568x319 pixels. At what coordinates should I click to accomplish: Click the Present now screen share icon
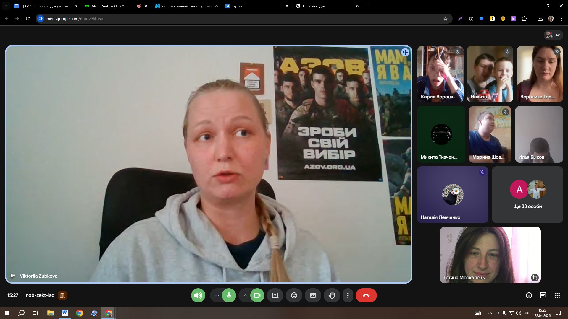tap(275, 295)
